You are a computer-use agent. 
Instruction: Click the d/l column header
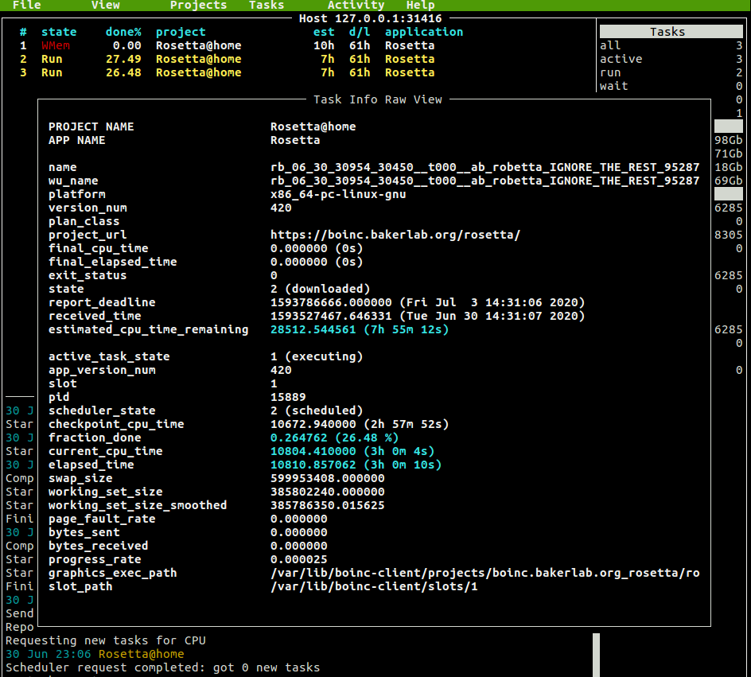tap(360, 32)
